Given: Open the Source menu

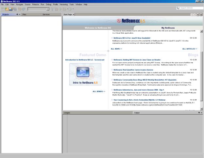Looking at the screenshot, I should [x=27, y=5].
